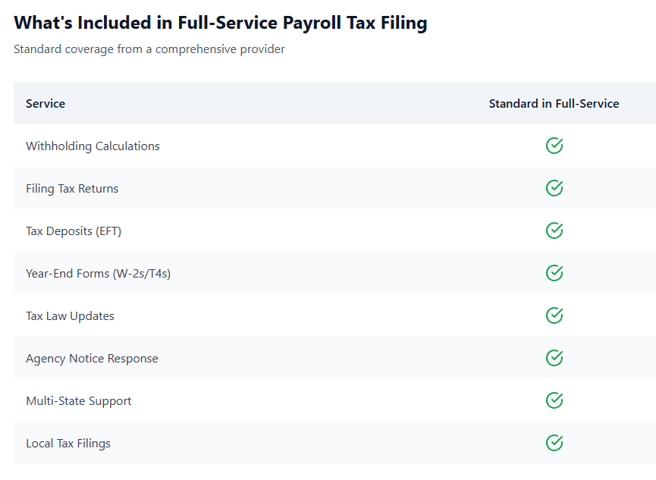
Task: Click the Filing Tax Returns checkmark icon
Action: pyautogui.click(x=554, y=188)
